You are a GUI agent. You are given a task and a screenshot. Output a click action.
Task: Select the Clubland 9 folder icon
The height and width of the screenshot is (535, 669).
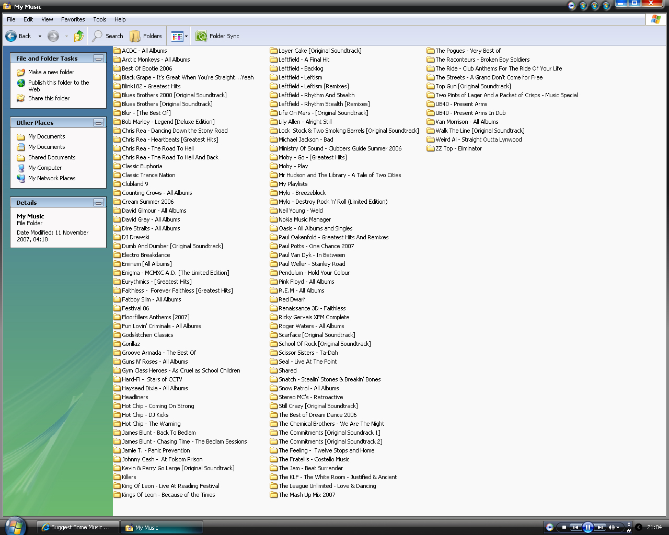[x=117, y=184]
